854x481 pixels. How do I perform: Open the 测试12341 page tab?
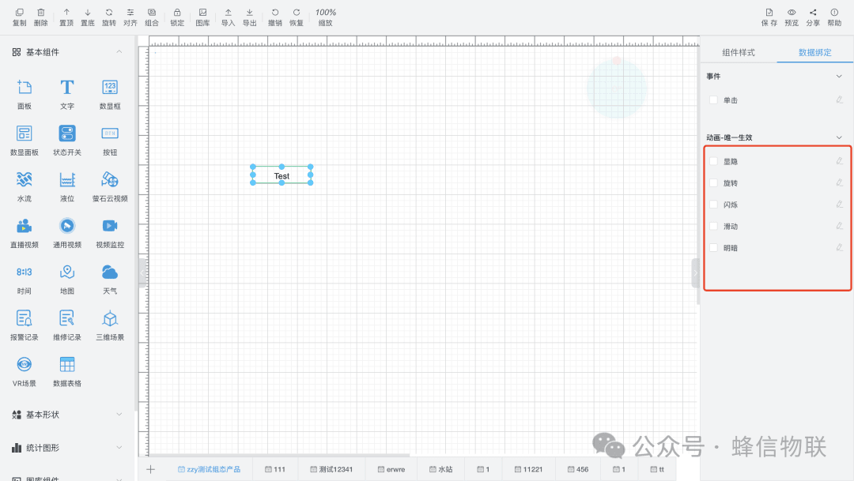point(331,469)
